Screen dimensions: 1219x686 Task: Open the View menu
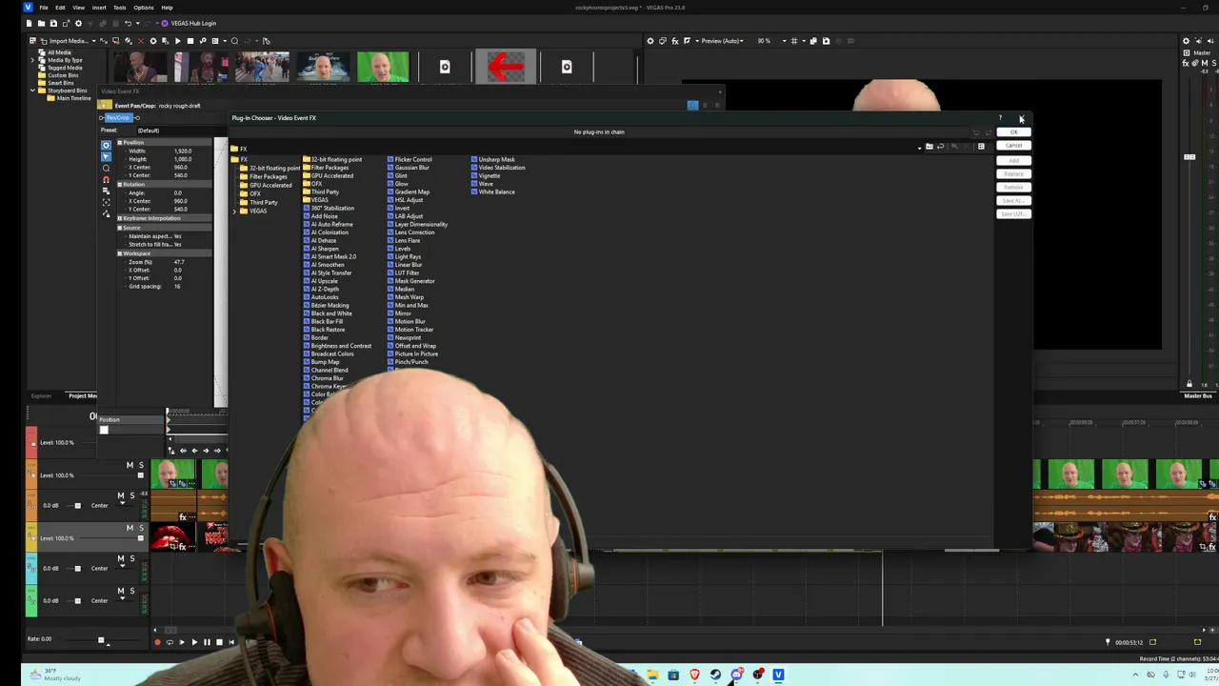79,8
